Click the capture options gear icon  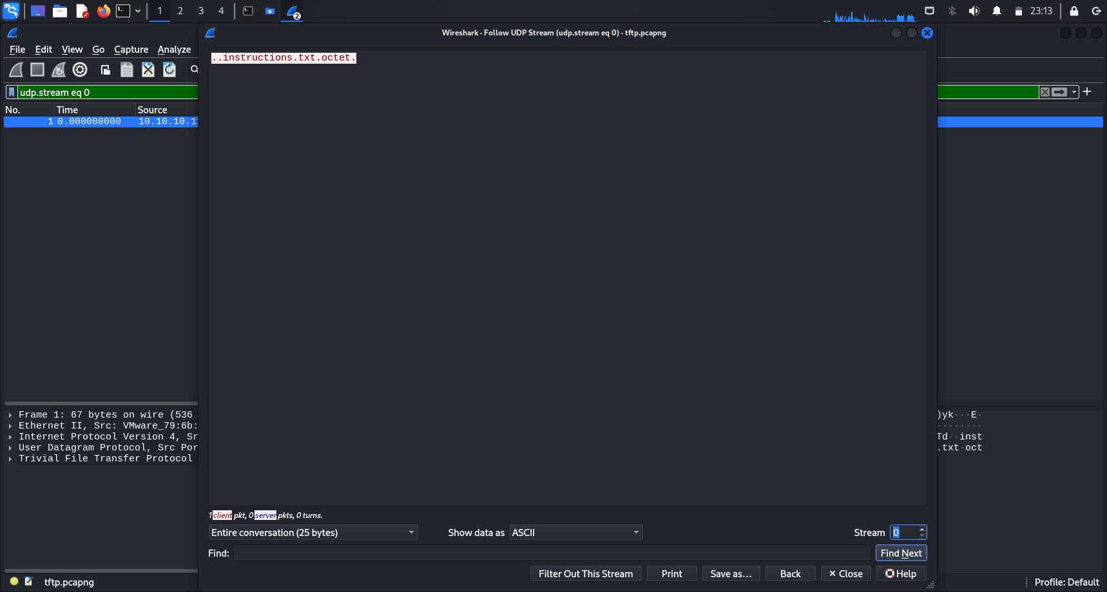[x=80, y=69]
